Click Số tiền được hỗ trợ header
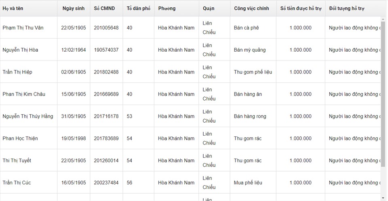This screenshot has width=388, height=201. click(x=301, y=8)
